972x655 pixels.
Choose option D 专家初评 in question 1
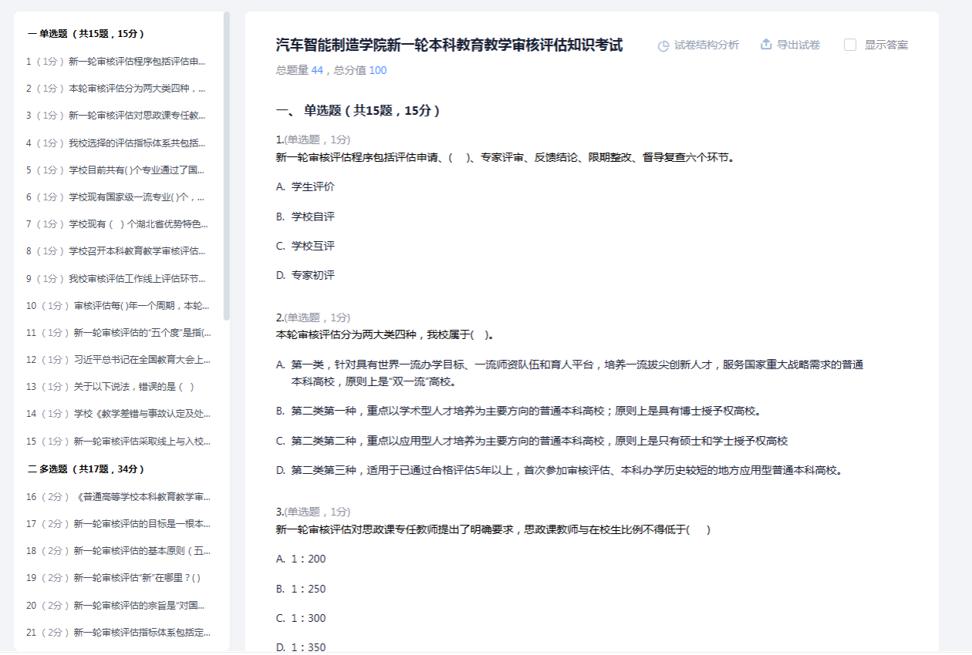click(x=312, y=275)
